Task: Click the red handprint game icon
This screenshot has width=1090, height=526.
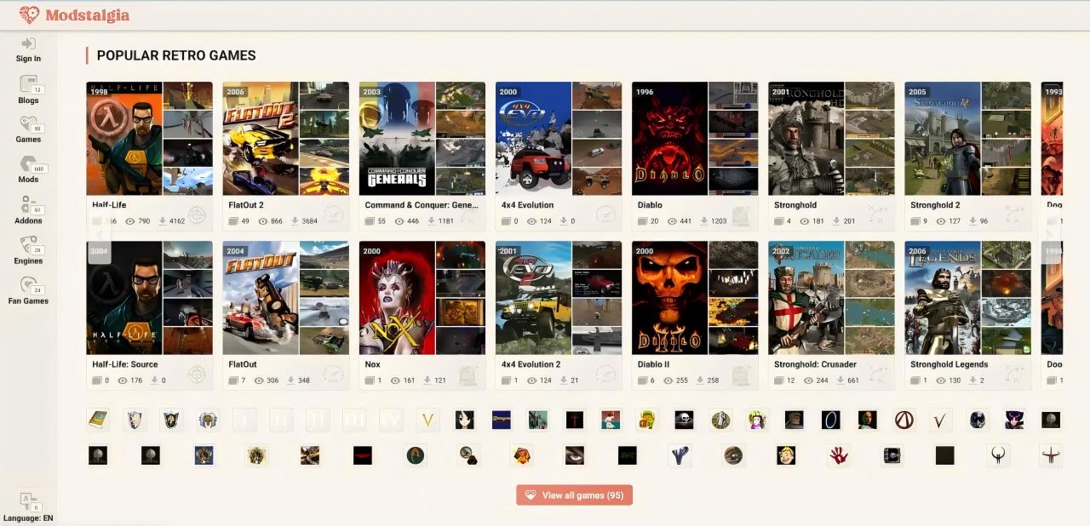Action: [839, 455]
